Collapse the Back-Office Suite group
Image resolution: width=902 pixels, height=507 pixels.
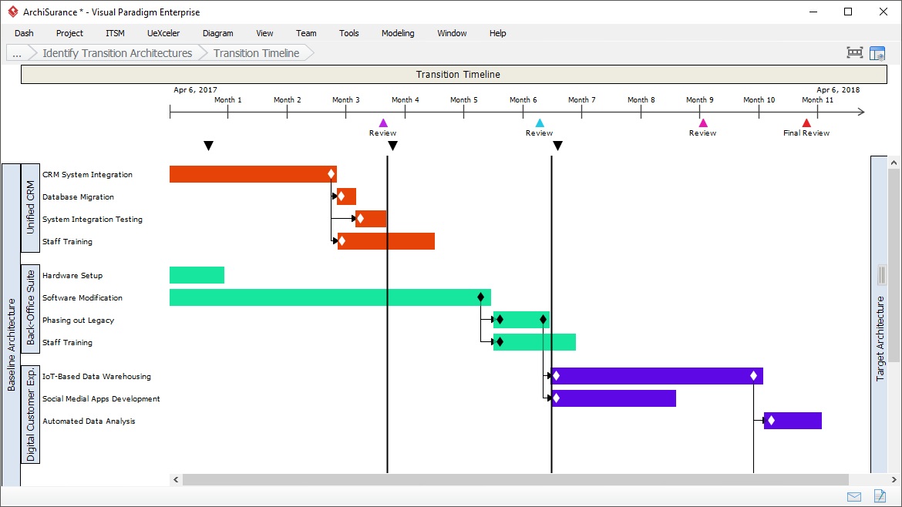pyautogui.click(x=30, y=309)
